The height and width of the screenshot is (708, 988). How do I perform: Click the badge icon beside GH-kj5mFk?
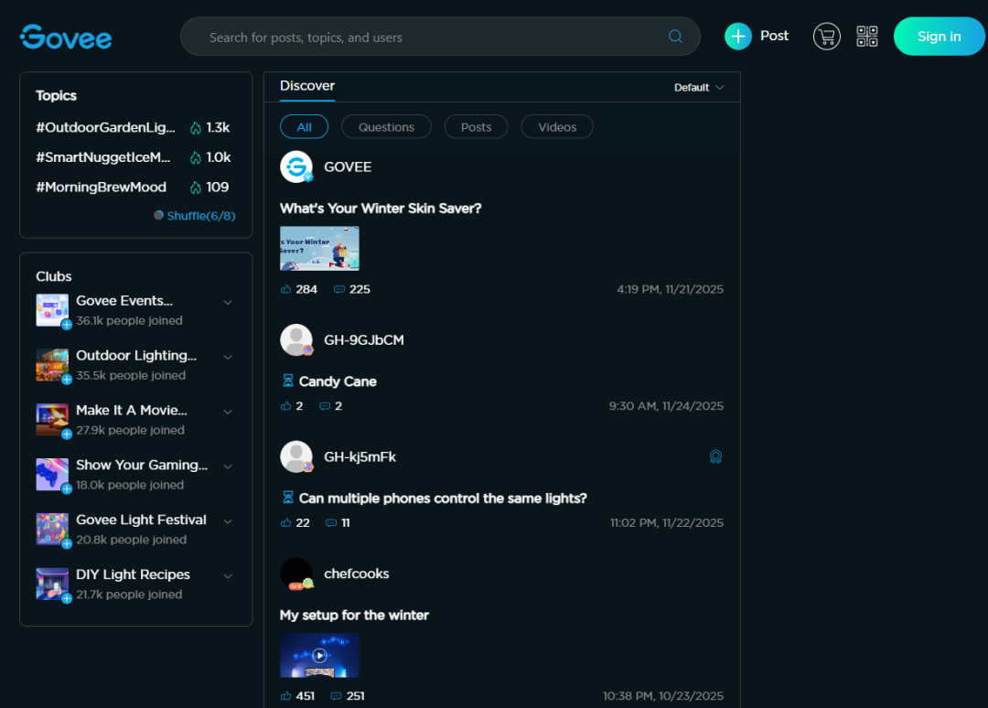click(715, 456)
